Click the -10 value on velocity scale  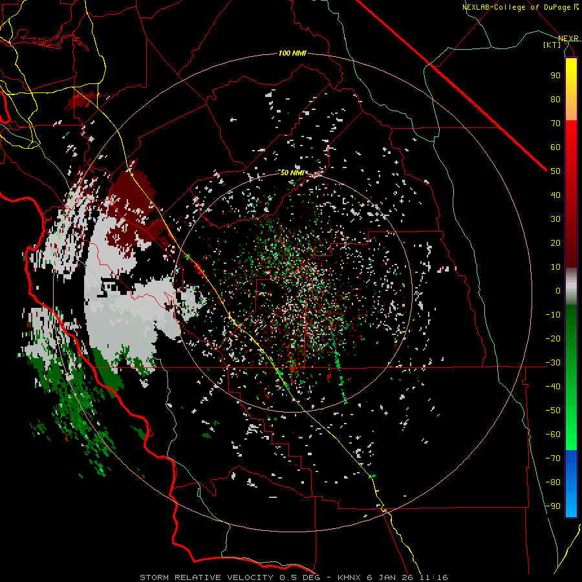[553, 315]
